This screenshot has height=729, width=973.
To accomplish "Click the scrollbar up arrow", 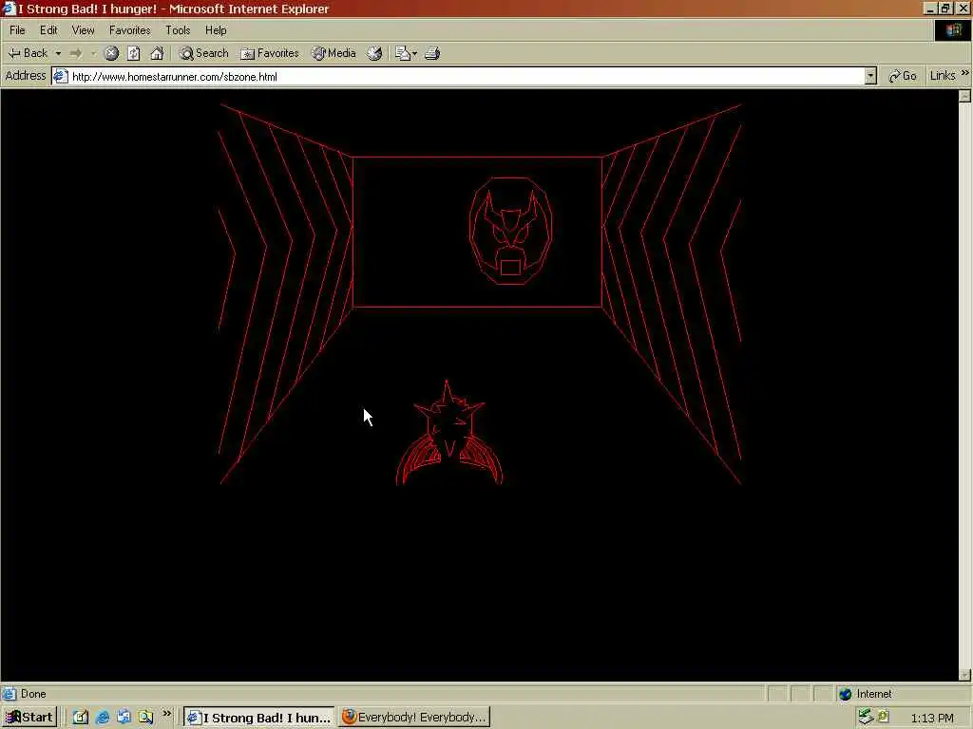I will point(964,96).
